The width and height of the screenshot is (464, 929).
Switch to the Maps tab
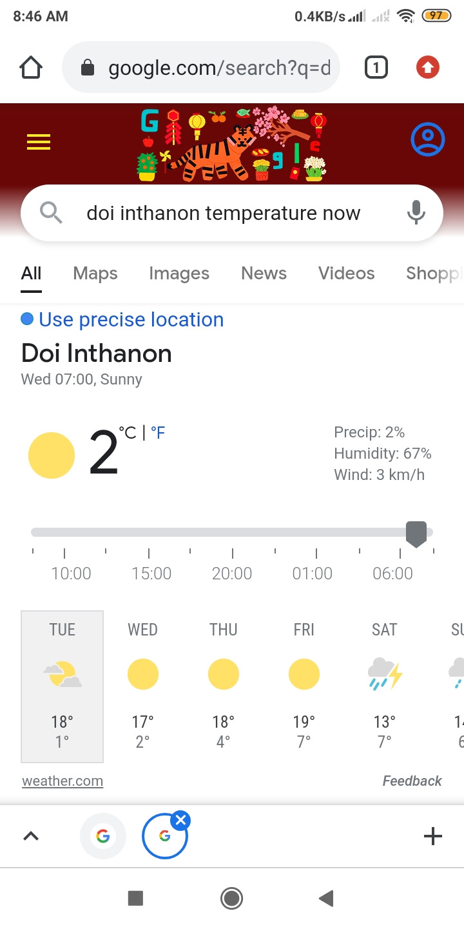point(95,274)
